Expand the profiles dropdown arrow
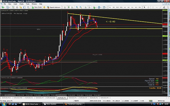This screenshot has height=106, width=170. click(10, 7)
